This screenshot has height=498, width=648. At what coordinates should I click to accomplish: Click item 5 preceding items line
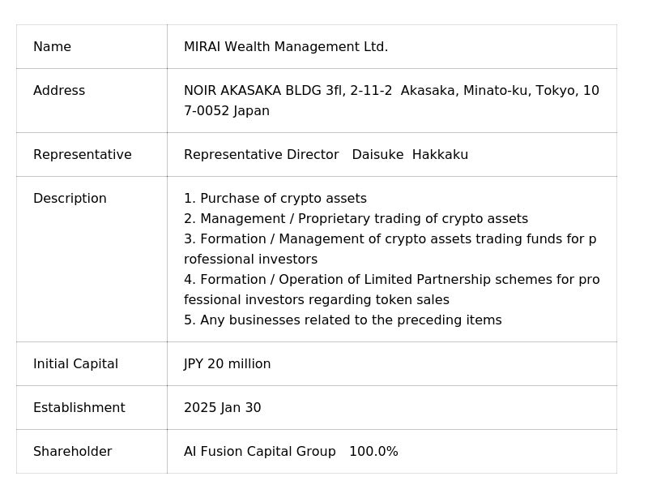(x=343, y=320)
